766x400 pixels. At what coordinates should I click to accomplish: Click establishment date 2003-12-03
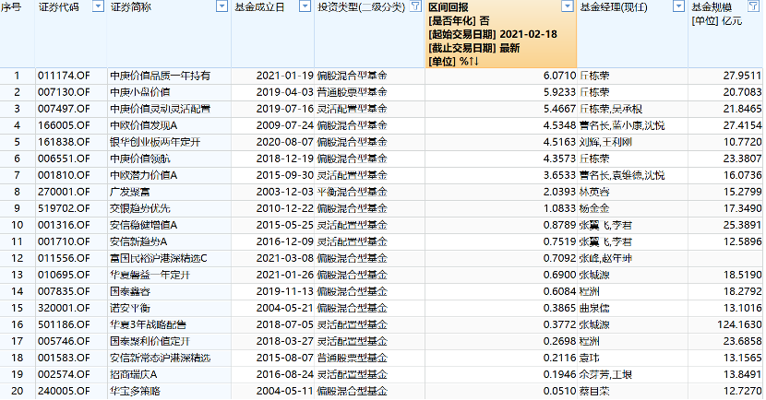click(285, 192)
